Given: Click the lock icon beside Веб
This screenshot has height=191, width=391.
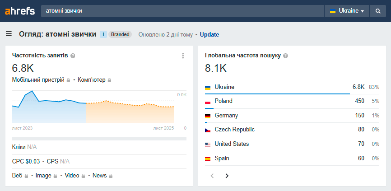Looking at the screenshot, I should click(27, 176).
